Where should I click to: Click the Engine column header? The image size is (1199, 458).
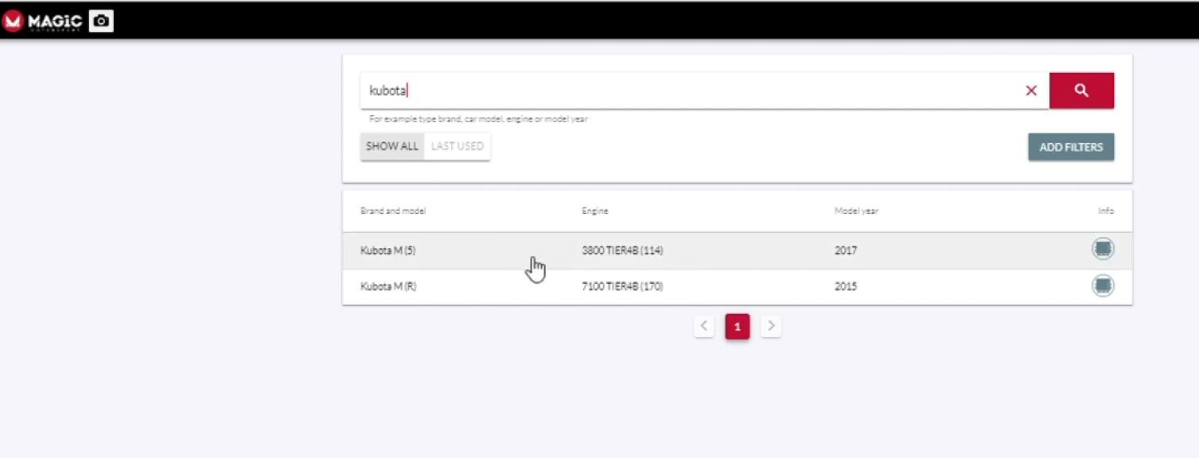(x=595, y=211)
